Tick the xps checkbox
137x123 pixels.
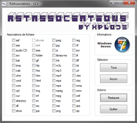tap(74, 106)
